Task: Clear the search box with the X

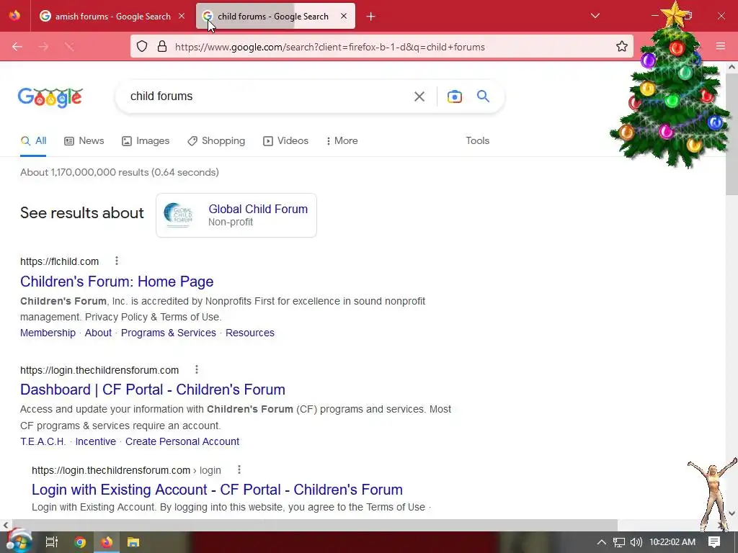Action: pyautogui.click(x=419, y=96)
